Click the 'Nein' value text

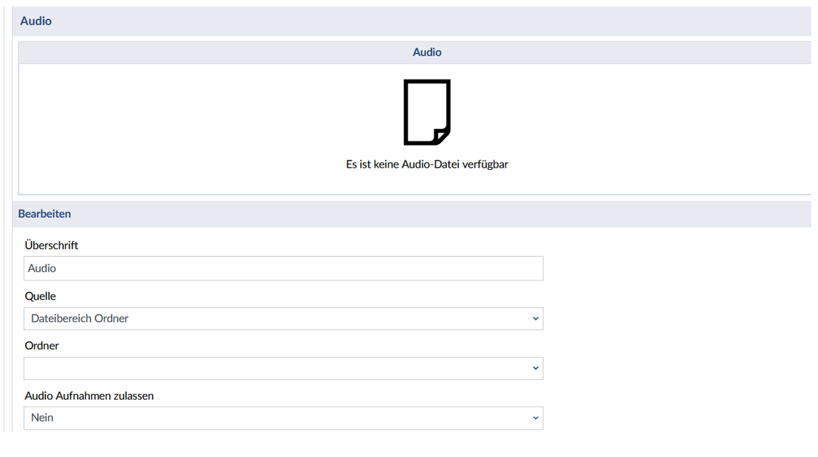click(42, 418)
